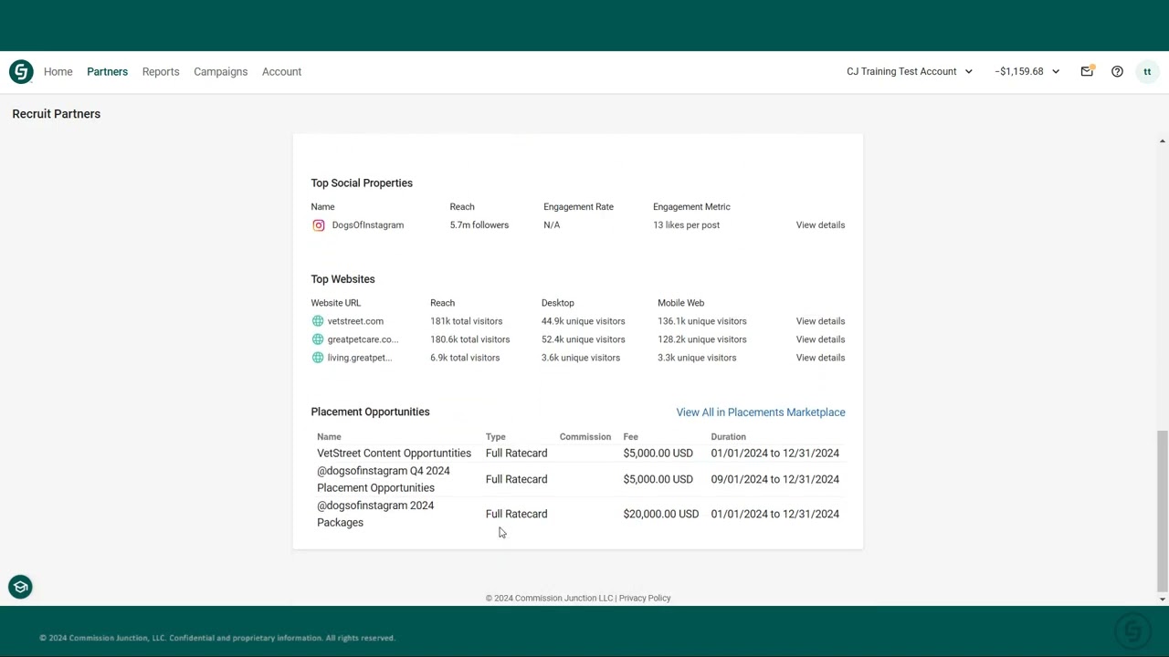Image resolution: width=1169 pixels, height=657 pixels.
Task: View details for living.greatpet...
Action: [x=820, y=358]
